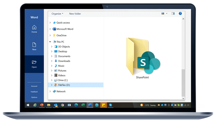This screenshot has width=216, height=135.
Task: Open the Organize dropdown menu
Action: click(x=57, y=14)
